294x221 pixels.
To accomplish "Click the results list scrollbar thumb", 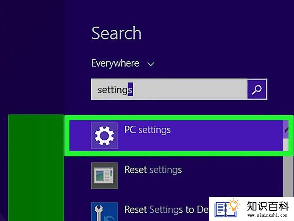I will point(286,145).
